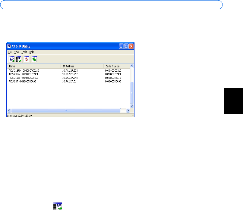This screenshot has width=243, height=210.
Task: Minimize the AXIS IP Utility window
Action: click(121, 46)
